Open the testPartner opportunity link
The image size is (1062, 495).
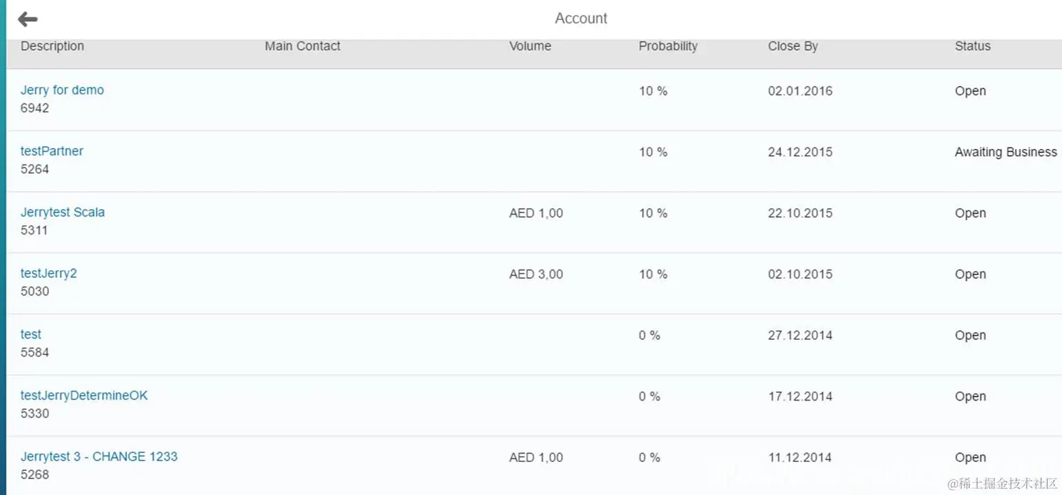pyautogui.click(x=52, y=151)
